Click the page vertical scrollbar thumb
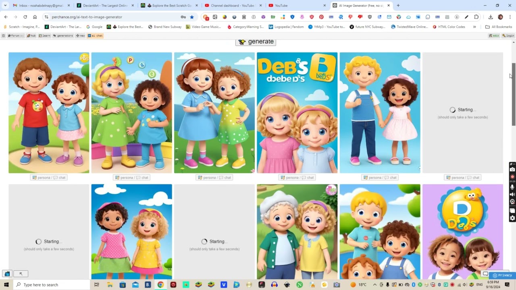 click(x=514, y=95)
